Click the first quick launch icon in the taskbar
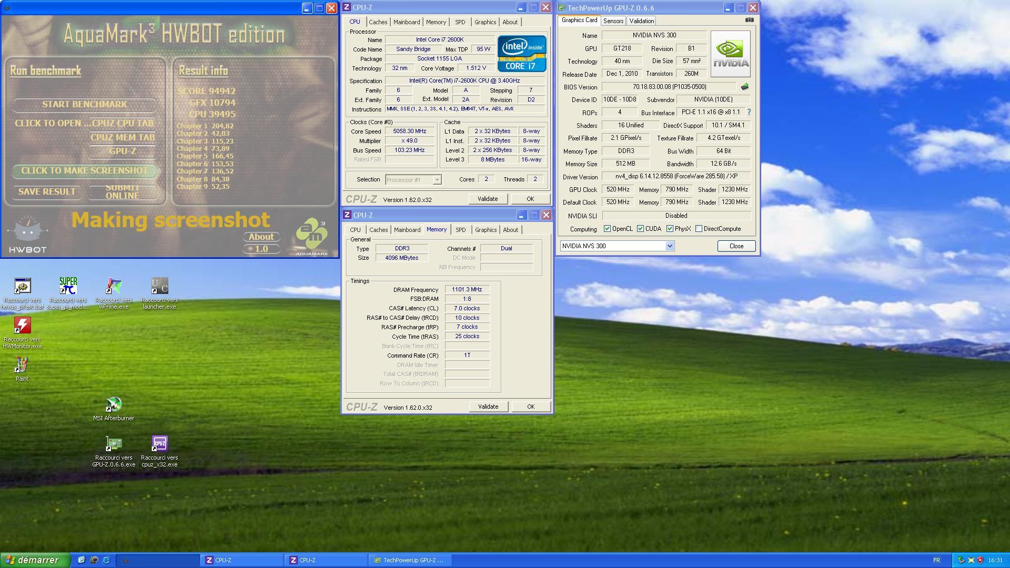The height and width of the screenshot is (568, 1010). click(82, 560)
